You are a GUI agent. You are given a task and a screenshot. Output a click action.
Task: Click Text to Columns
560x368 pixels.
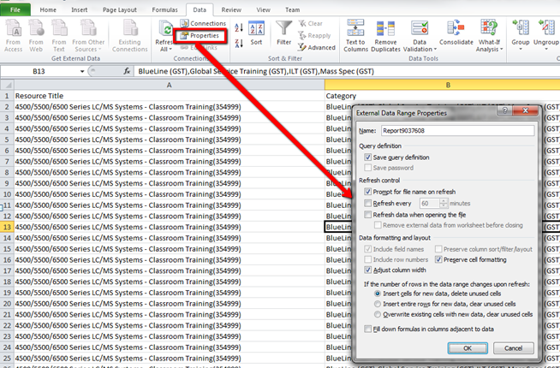355,36
